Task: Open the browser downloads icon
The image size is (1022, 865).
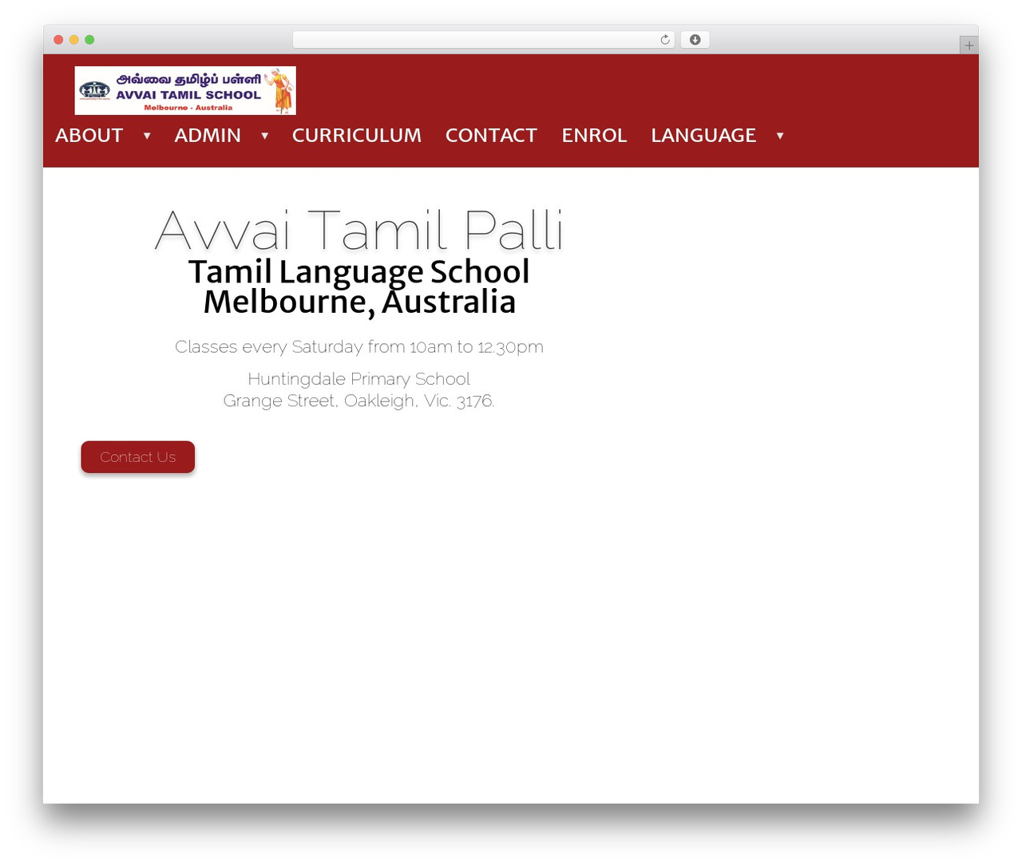Action: click(x=695, y=40)
